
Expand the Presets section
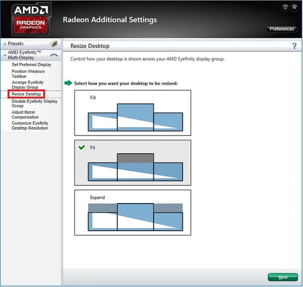pyautogui.click(x=5, y=44)
